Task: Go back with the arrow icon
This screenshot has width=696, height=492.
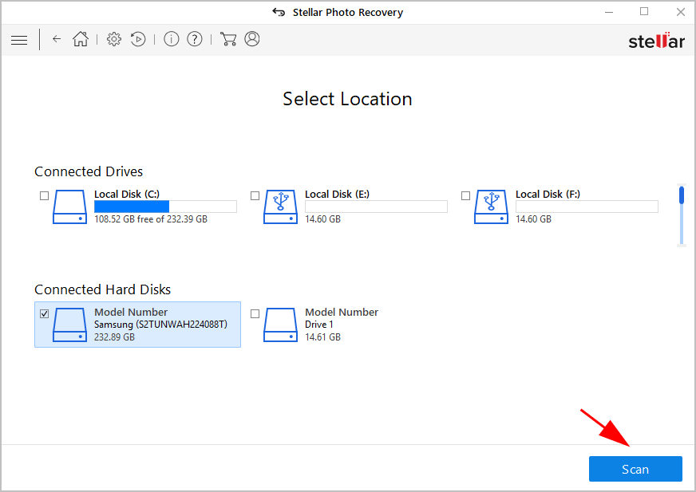Action: coord(57,39)
